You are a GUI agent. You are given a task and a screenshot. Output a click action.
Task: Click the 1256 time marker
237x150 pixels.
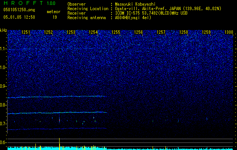coord(138,32)
